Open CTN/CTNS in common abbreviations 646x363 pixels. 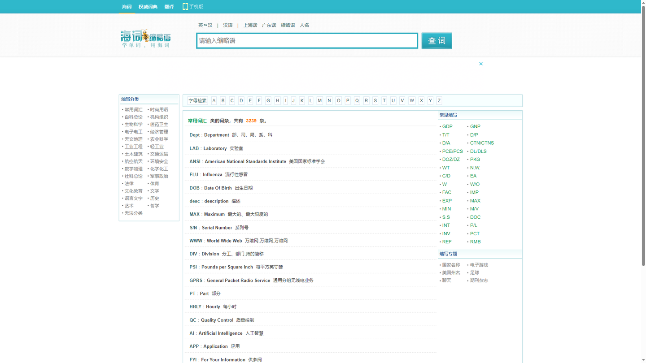click(482, 143)
